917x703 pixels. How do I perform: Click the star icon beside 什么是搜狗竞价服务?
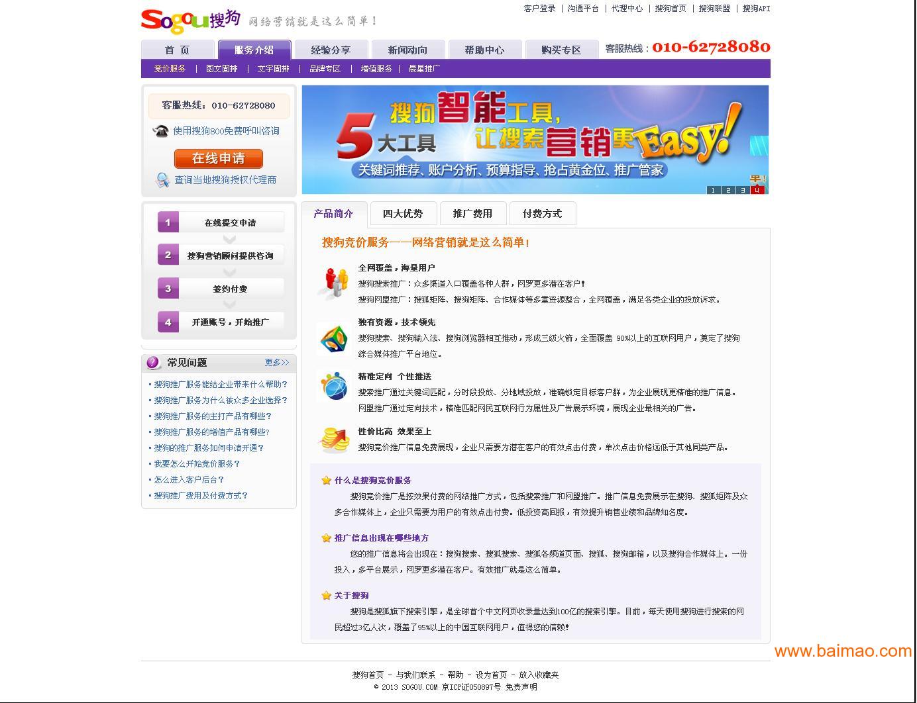(x=326, y=481)
